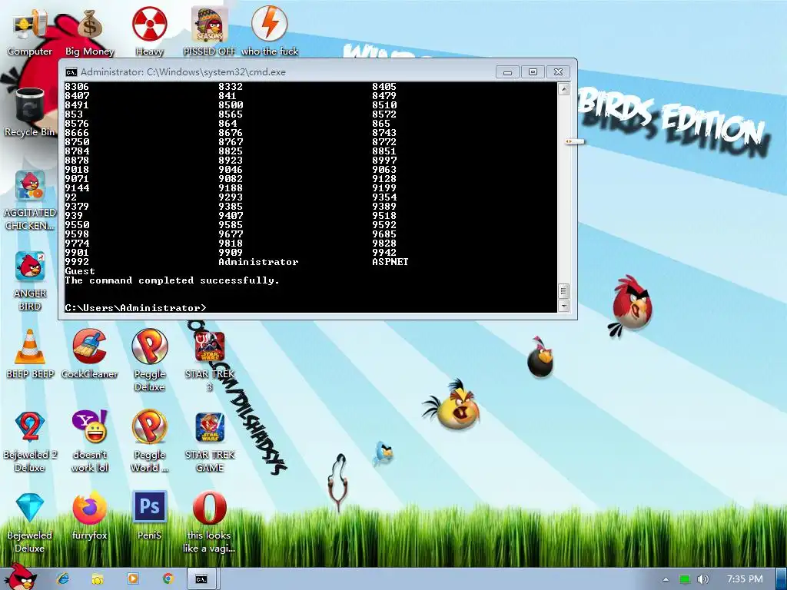Open the furryfox Firefox shortcut

click(89, 515)
